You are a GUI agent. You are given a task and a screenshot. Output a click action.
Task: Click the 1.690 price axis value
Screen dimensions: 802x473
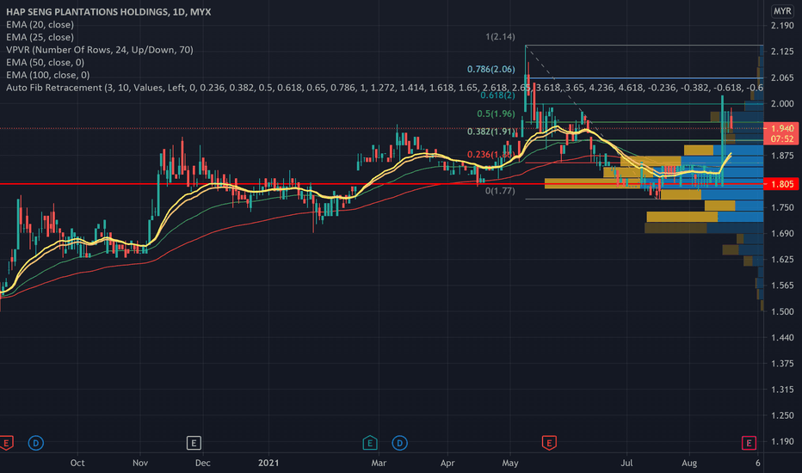782,234
